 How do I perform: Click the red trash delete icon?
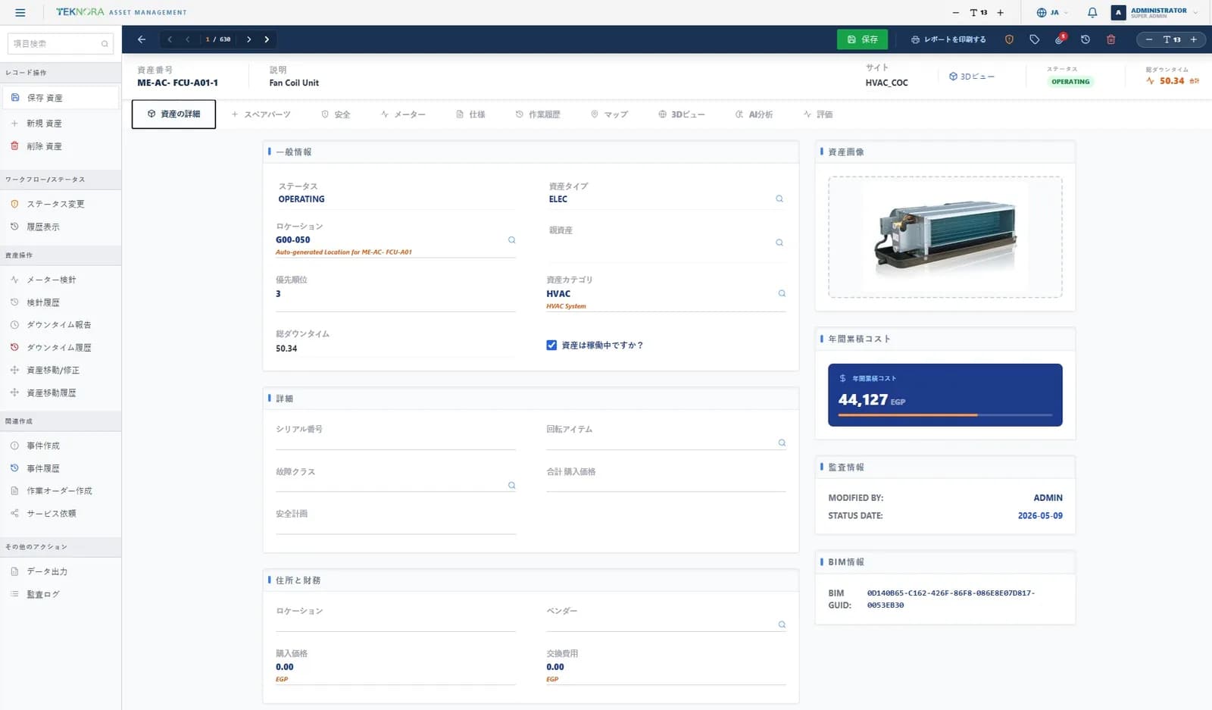click(x=1111, y=39)
